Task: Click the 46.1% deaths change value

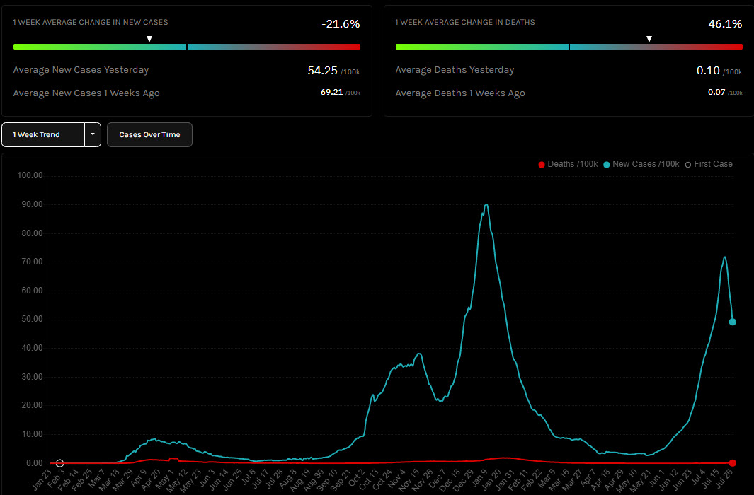Action: [725, 24]
